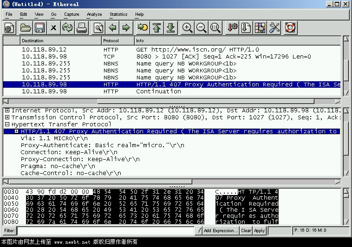Go forward with the green right arrow
Viewport: 352px width, 247px height.
(126, 28)
